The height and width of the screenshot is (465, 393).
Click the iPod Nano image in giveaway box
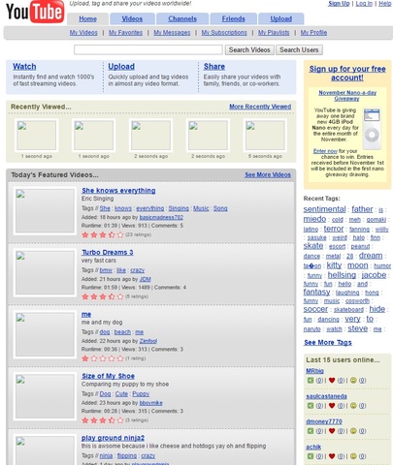(372, 128)
